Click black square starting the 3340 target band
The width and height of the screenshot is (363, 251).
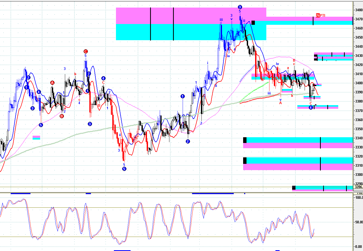click(245, 140)
